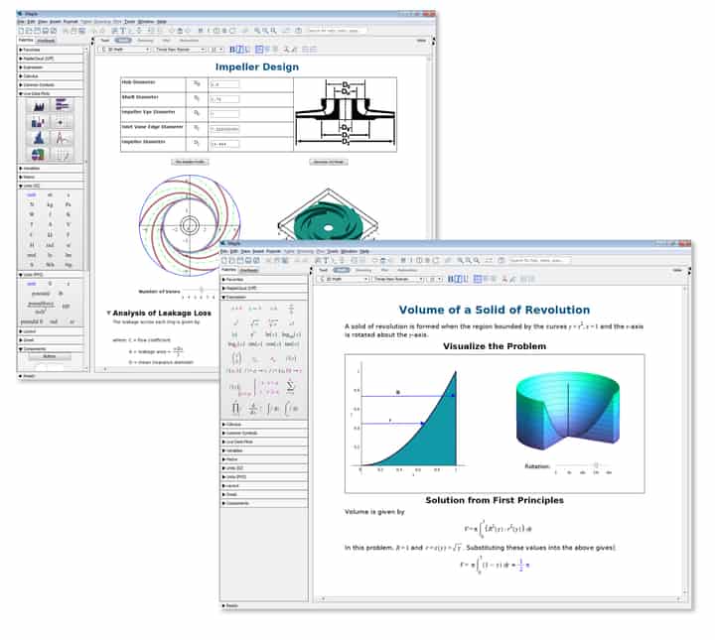
Task: Click Bold in the Solid of Revolution window
Action: (x=451, y=279)
